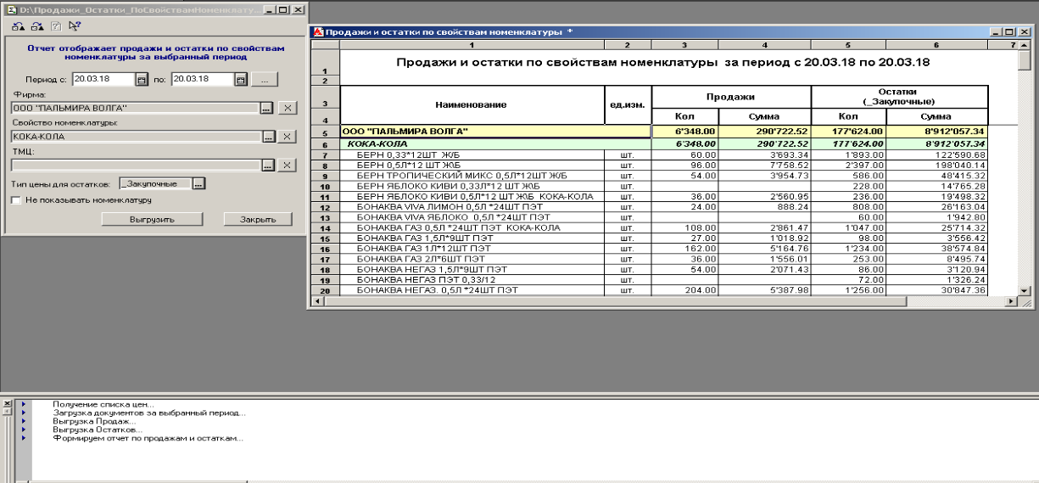
Task: Click the small arrow button below messages panel X
Action: click(x=8, y=412)
